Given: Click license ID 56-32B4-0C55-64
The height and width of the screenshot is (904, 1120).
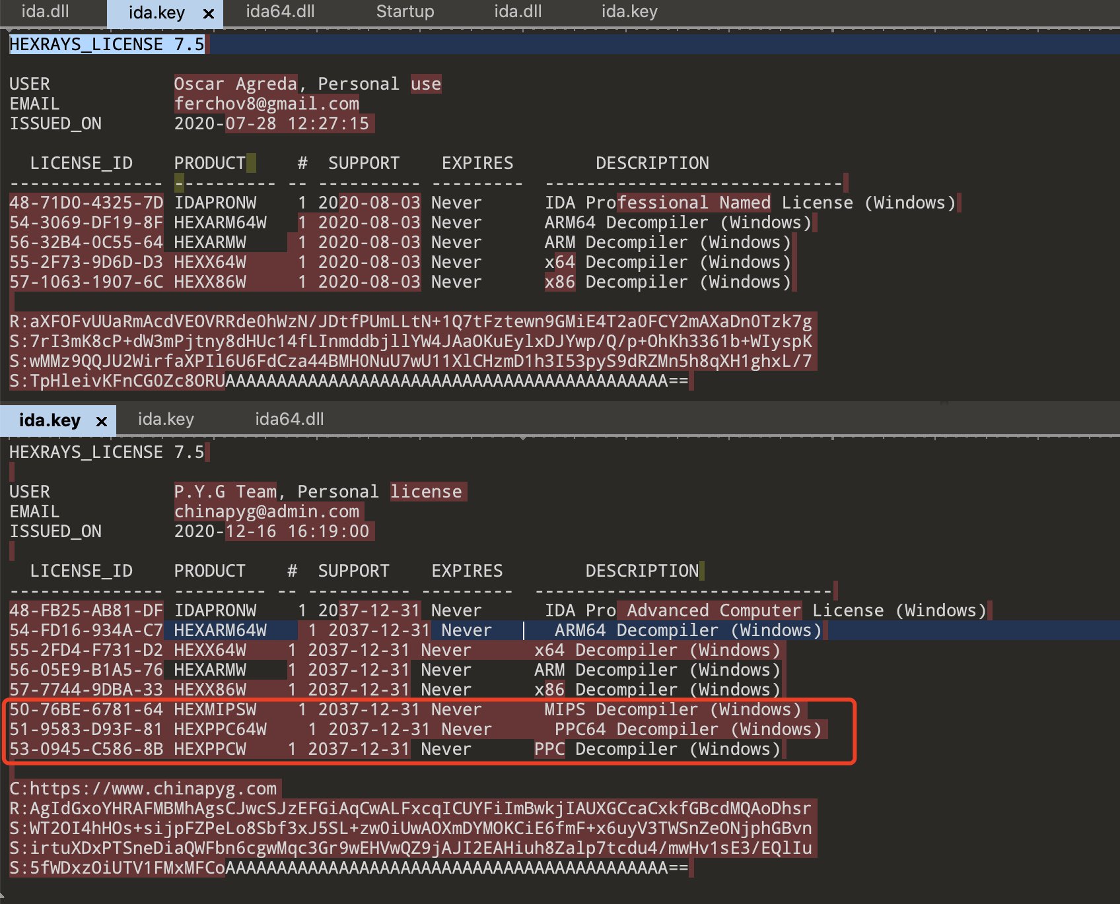Looking at the screenshot, I should (x=86, y=242).
